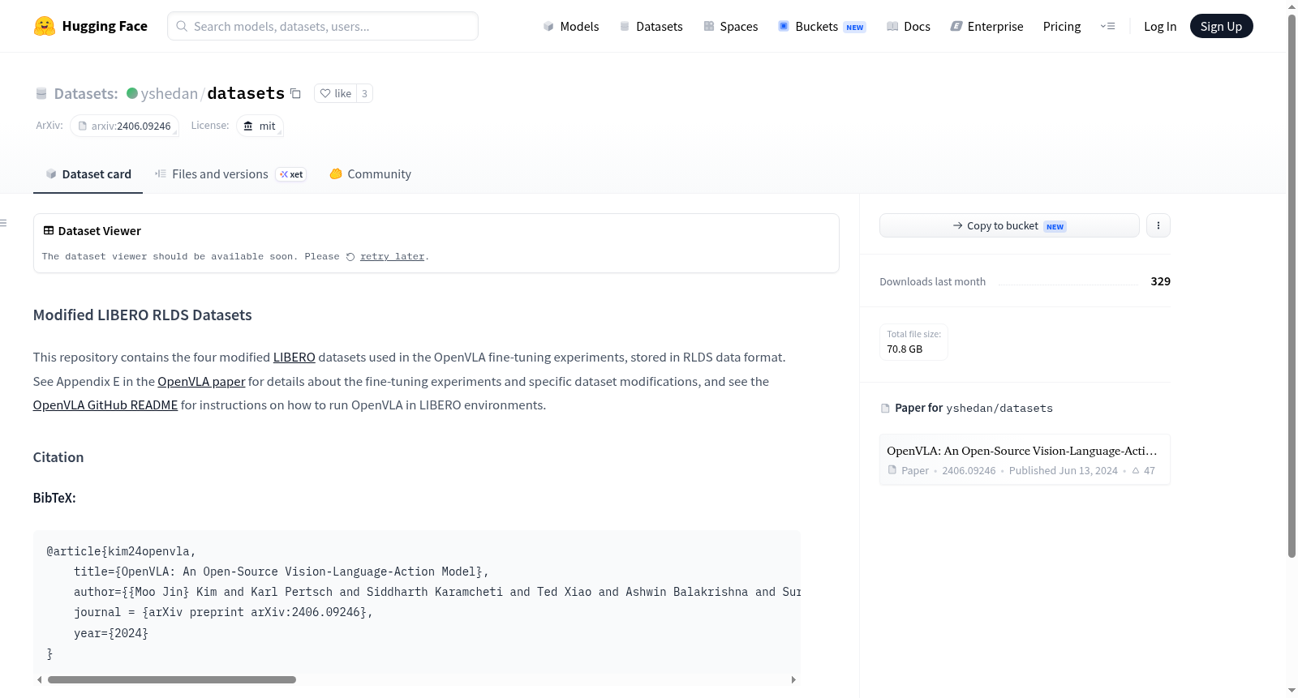Copy dataset name with the copy icon

[x=296, y=93]
